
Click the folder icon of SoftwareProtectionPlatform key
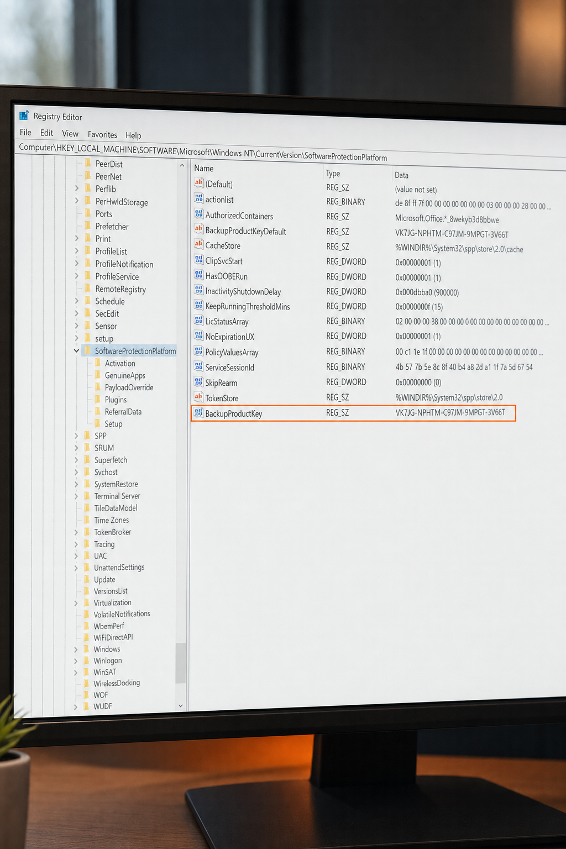87,350
